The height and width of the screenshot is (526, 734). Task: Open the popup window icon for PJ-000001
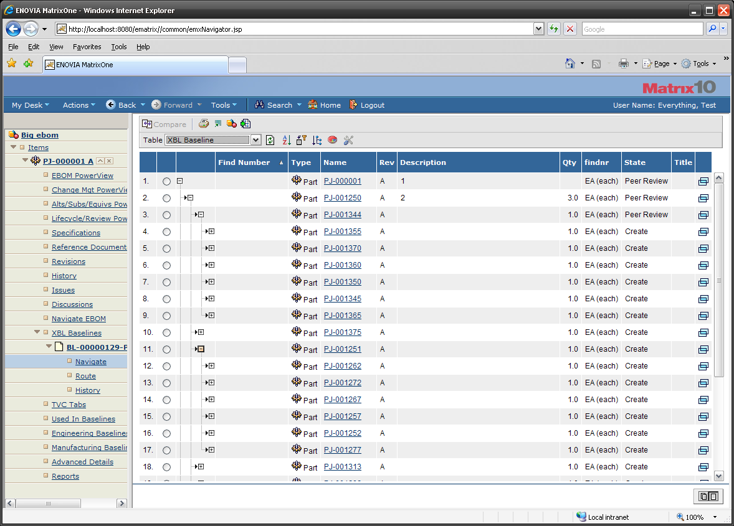click(x=703, y=181)
